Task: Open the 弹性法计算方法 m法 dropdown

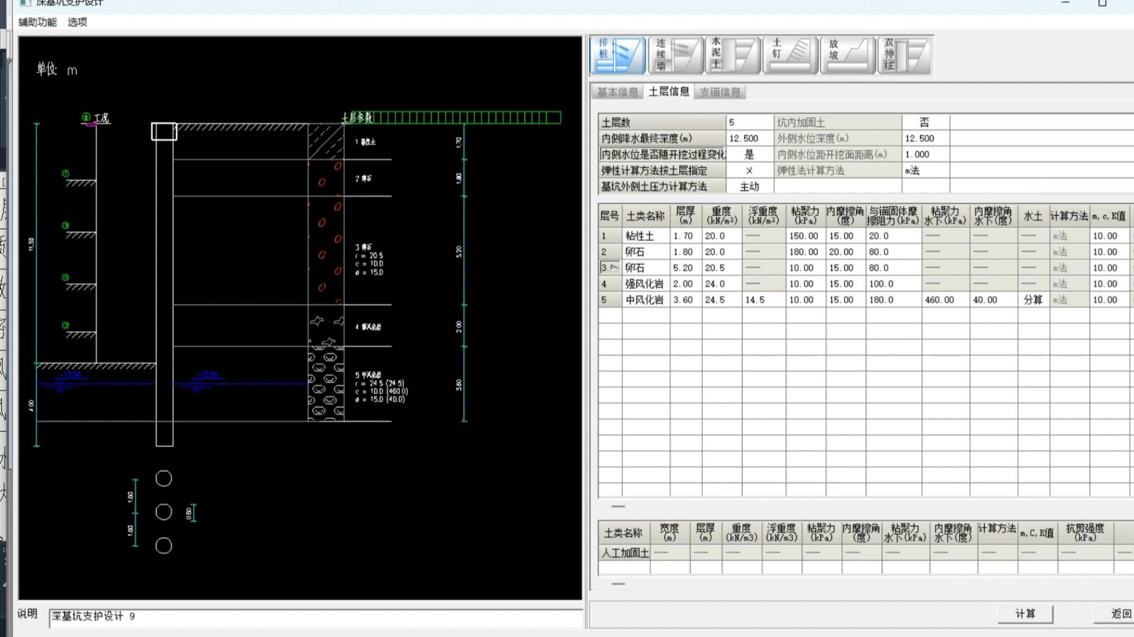Action: coord(924,171)
